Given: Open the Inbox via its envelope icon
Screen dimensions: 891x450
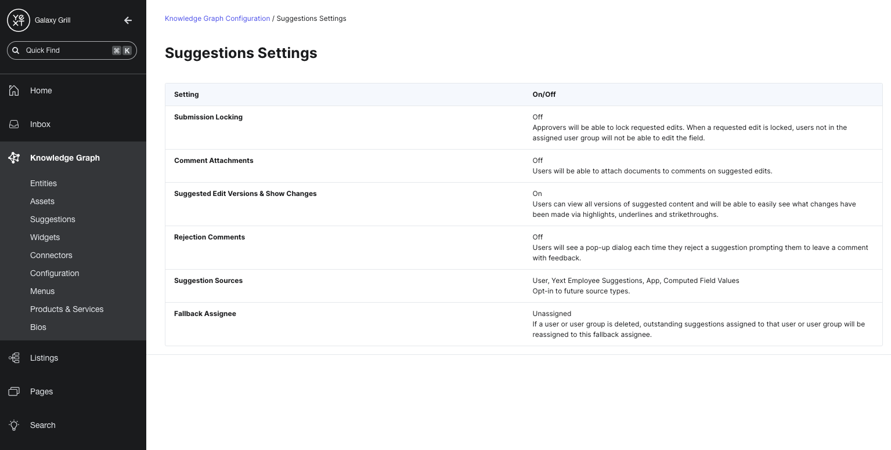Looking at the screenshot, I should [x=13, y=124].
